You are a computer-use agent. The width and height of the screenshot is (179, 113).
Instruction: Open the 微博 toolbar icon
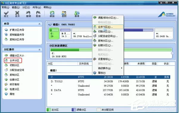pyautogui.click(x=77, y=14)
